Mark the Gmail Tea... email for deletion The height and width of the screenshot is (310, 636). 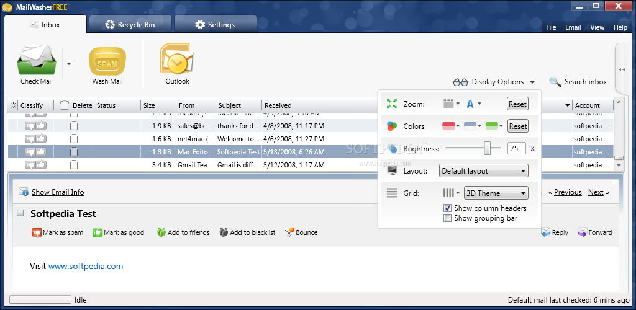click(73, 165)
